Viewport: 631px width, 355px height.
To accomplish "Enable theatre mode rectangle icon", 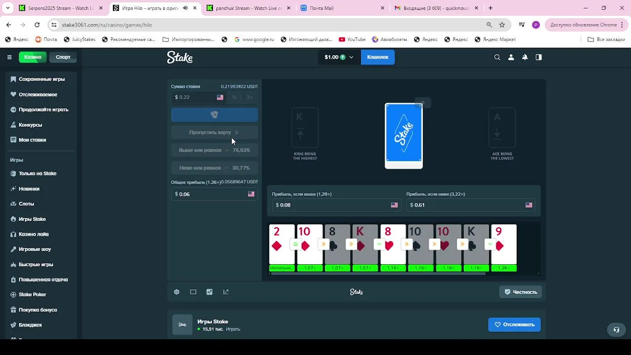I will 193,292.
